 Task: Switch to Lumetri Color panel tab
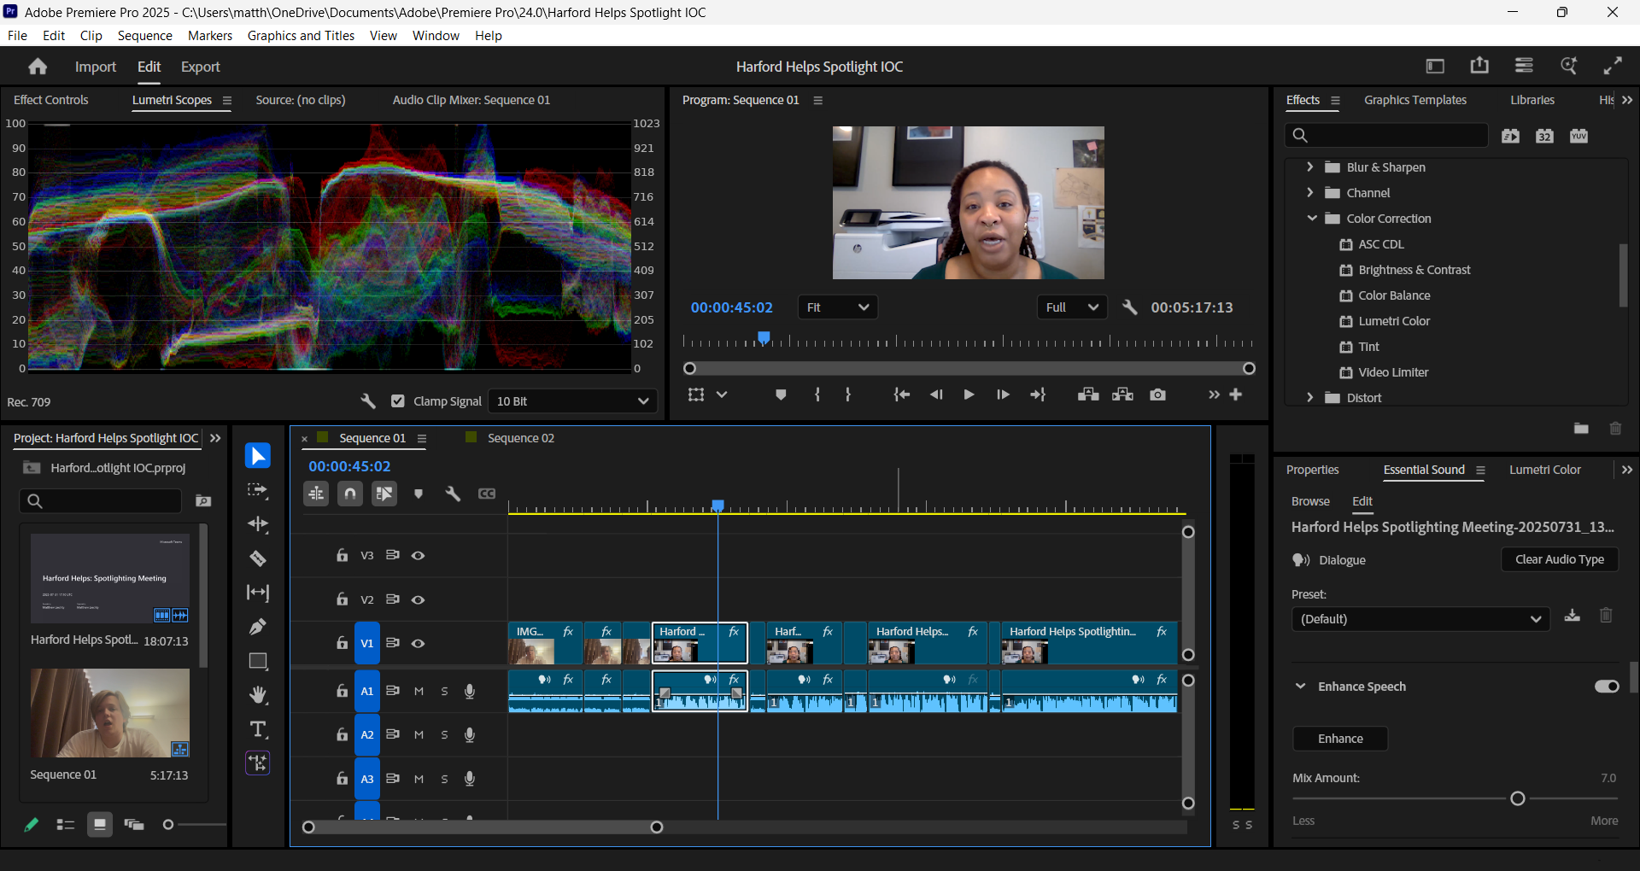coord(1544,470)
